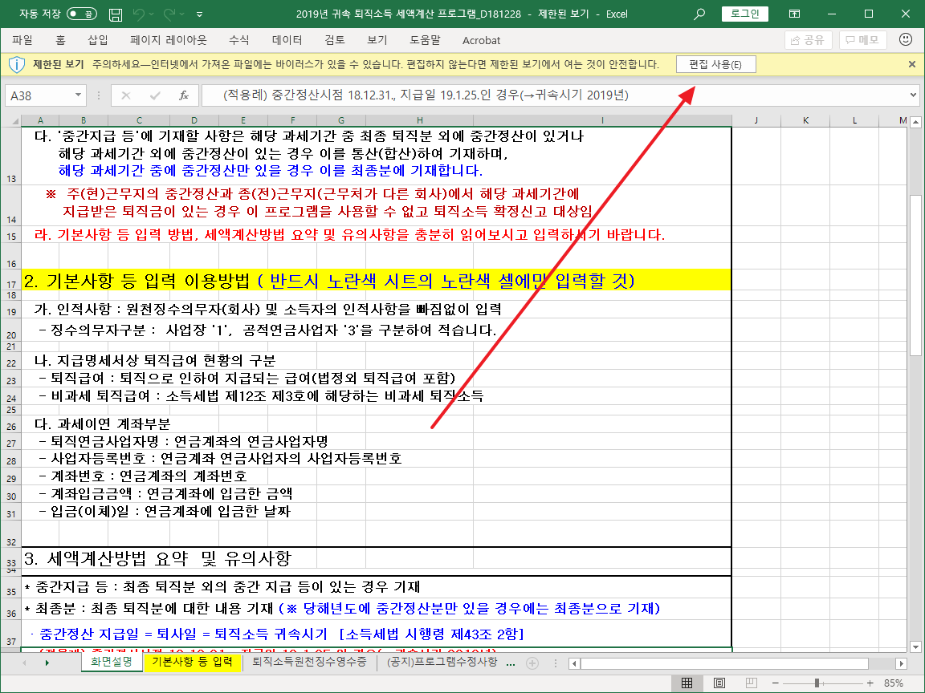The image size is (925, 693).
Task: Click the title bar search magnifier icon
Action: 699,14
